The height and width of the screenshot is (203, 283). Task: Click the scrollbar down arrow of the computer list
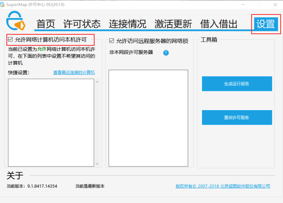point(97,164)
